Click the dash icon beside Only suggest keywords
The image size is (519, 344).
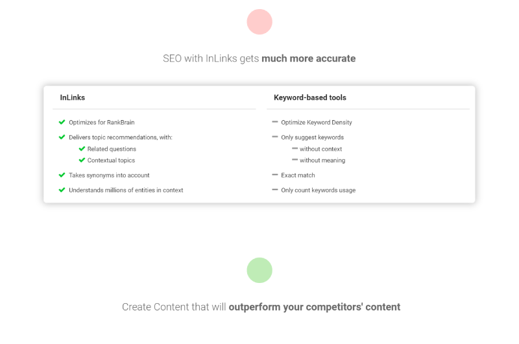pyautogui.click(x=274, y=137)
